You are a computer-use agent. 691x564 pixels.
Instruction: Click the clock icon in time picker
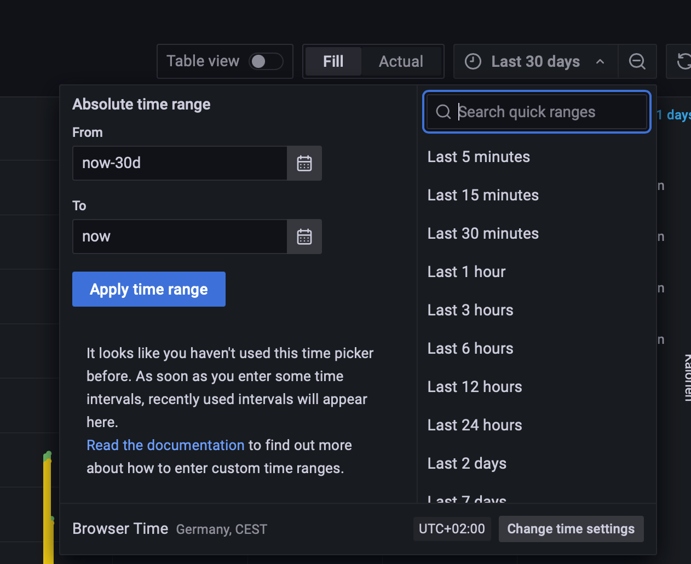point(473,61)
